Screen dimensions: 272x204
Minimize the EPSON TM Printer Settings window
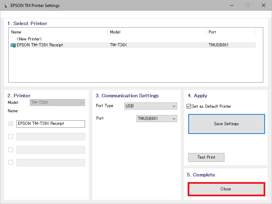[232, 5]
